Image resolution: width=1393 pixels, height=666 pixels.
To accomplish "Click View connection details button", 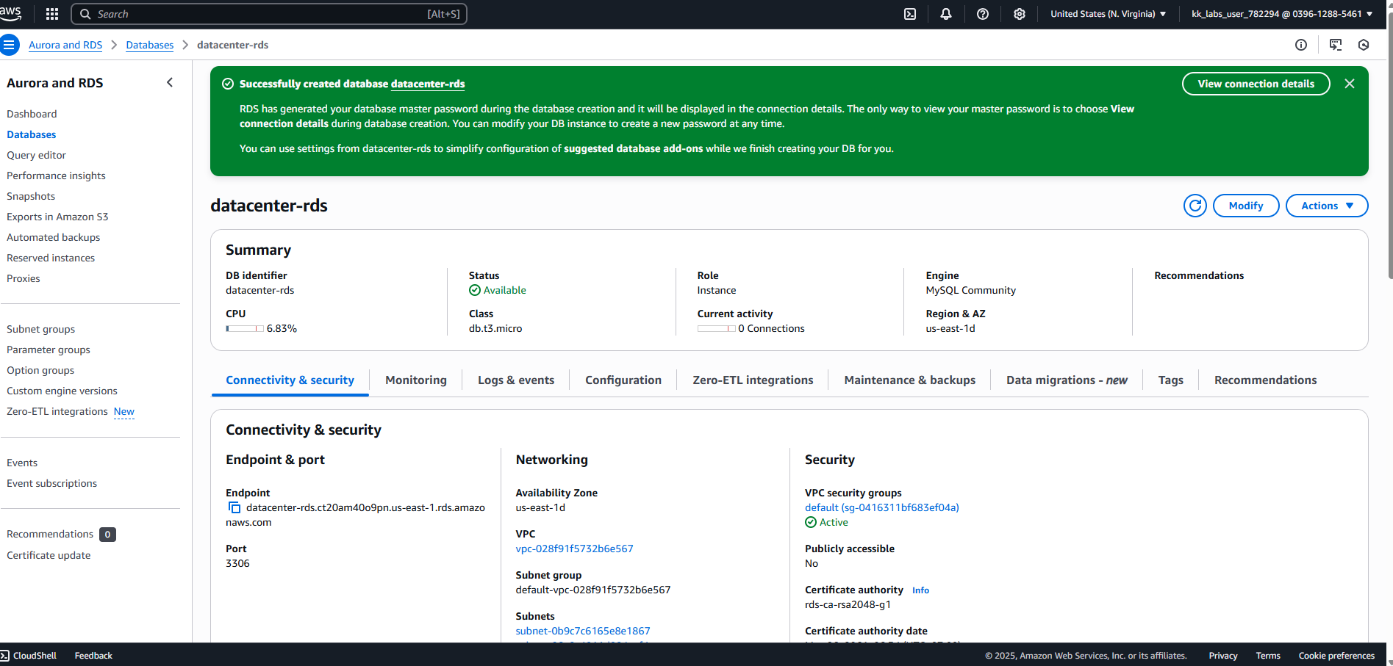I will coord(1256,84).
